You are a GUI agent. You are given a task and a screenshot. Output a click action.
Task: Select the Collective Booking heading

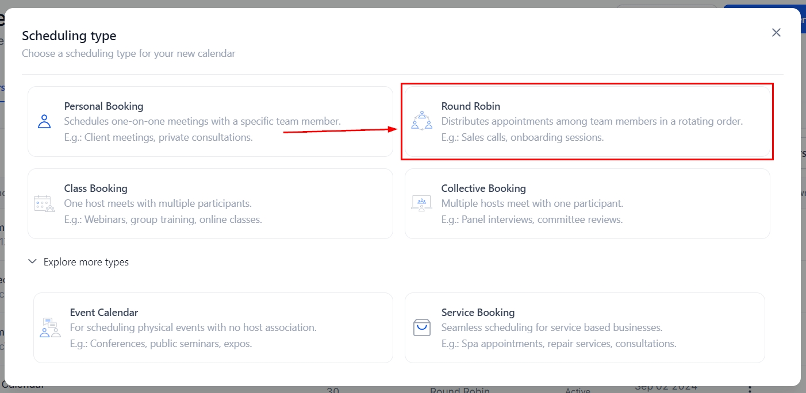coord(483,188)
